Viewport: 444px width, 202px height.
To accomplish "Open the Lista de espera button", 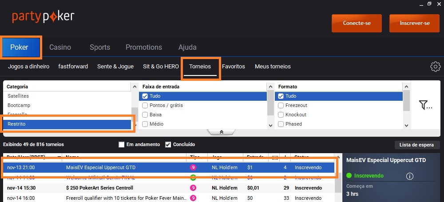I will coord(416,145).
